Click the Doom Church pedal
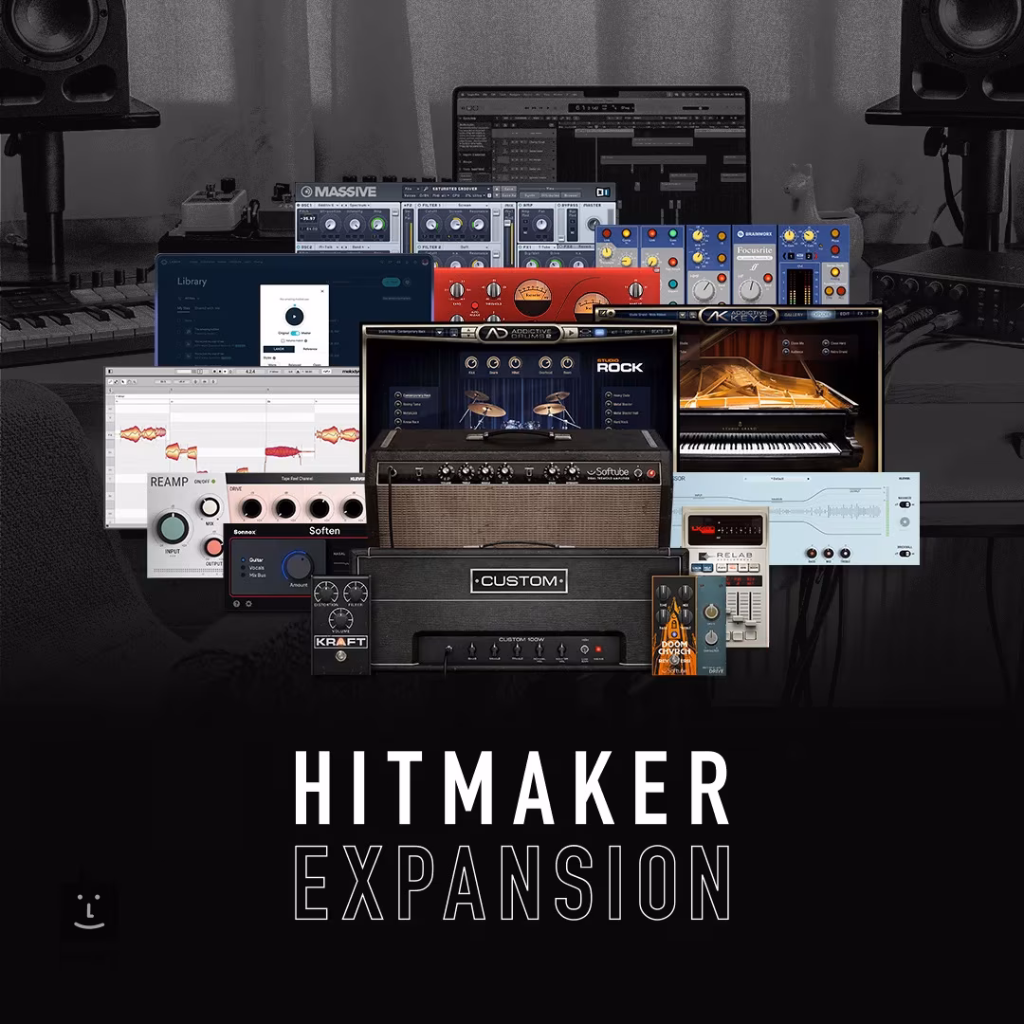1024x1024 pixels. pos(677,625)
